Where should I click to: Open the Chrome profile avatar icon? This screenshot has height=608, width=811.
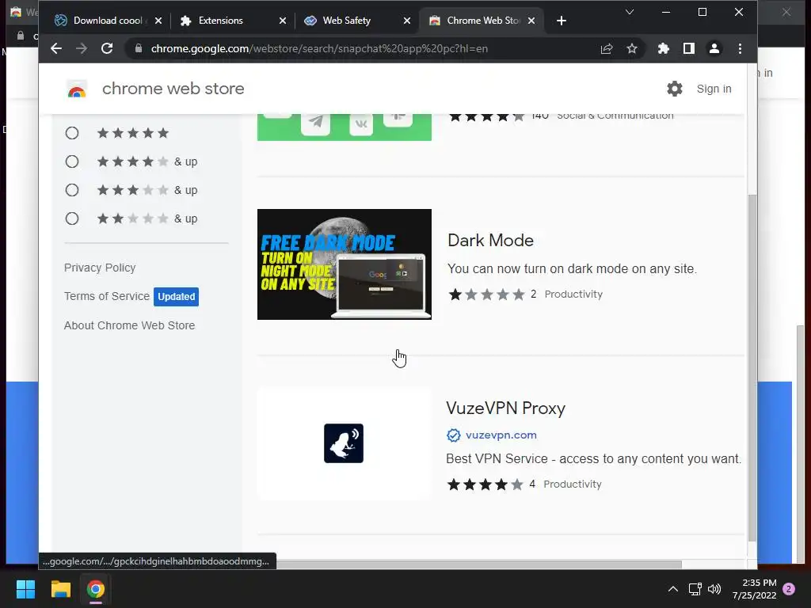pos(714,48)
